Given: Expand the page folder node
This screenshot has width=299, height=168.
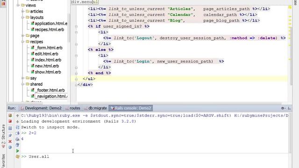Looking at the screenshot, I should click(x=23, y=35).
